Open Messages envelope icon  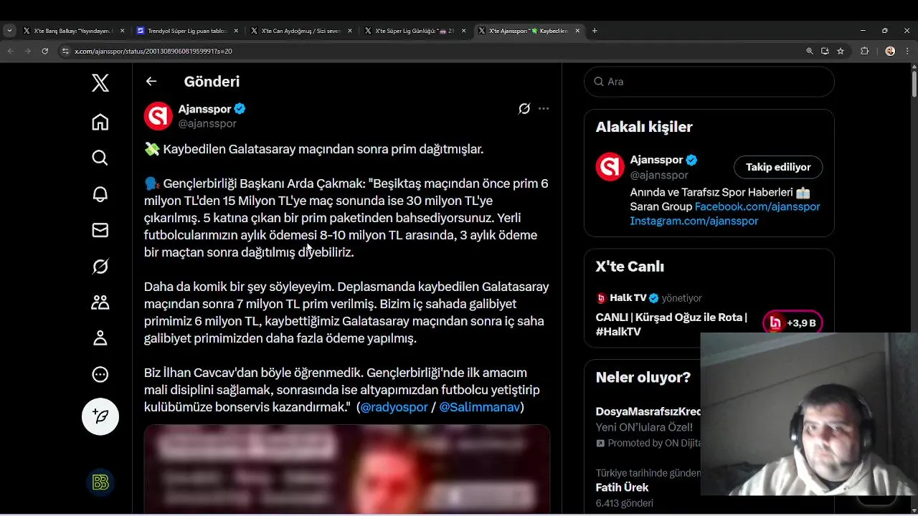pos(100,230)
